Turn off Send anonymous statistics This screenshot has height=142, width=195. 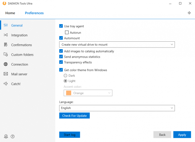pos(61,57)
